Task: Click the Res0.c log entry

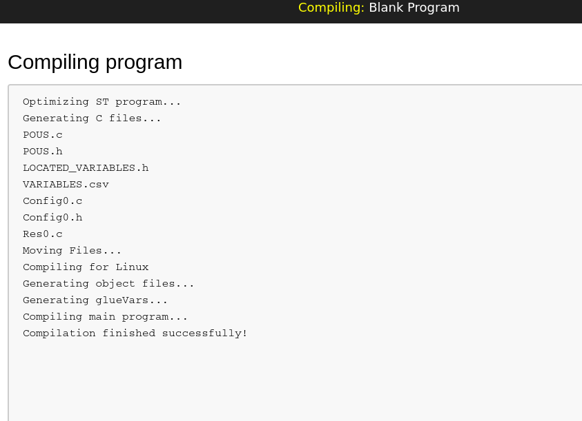Action: click(x=43, y=234)
